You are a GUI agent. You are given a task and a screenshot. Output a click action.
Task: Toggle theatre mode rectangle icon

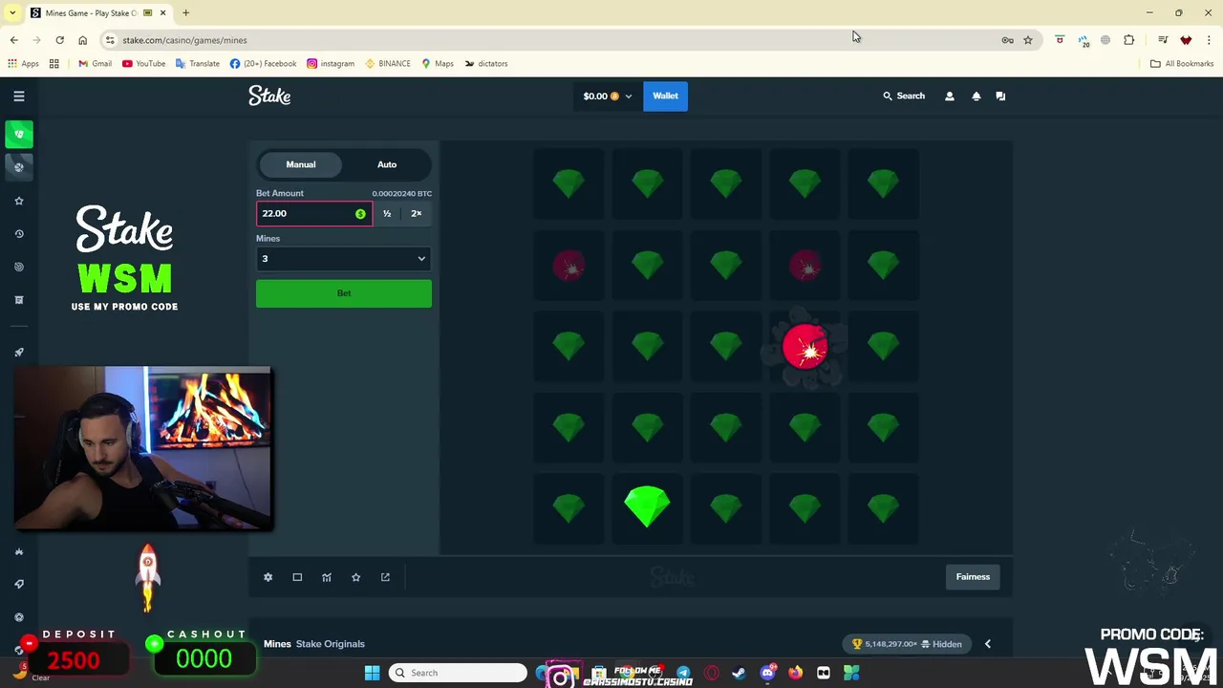coord(297,577)
